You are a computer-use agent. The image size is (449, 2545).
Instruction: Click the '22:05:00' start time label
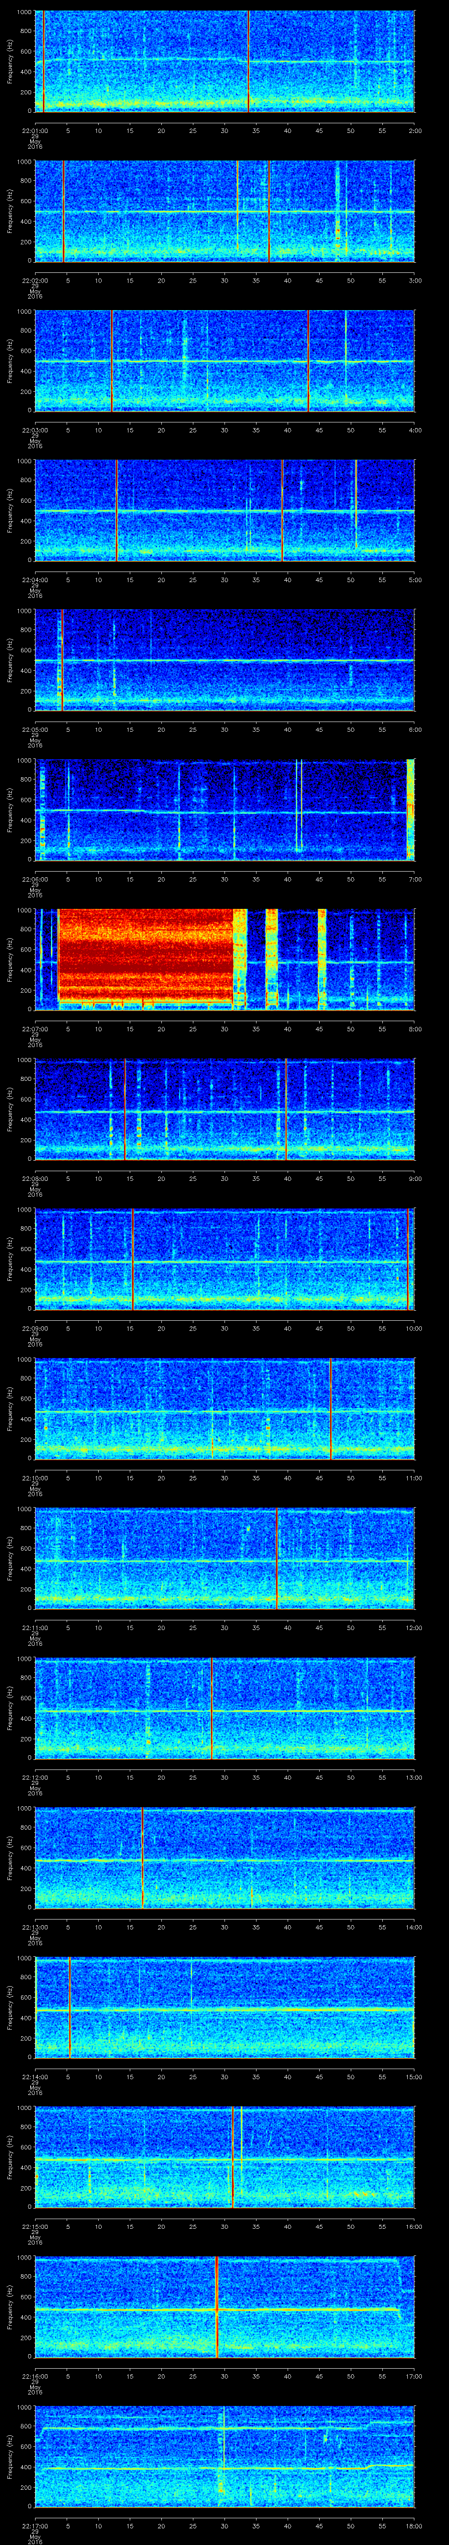pyautogui.click(x=35, y=729)
